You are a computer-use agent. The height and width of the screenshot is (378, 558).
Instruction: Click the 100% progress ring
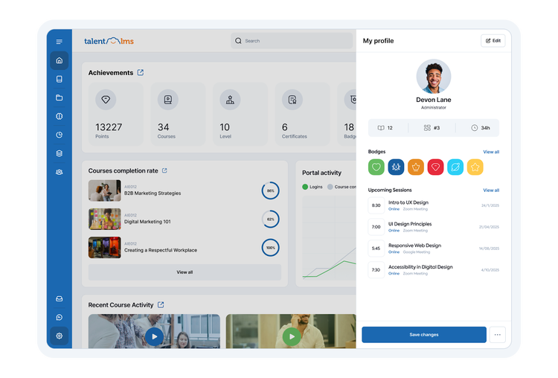pos(271,247)
